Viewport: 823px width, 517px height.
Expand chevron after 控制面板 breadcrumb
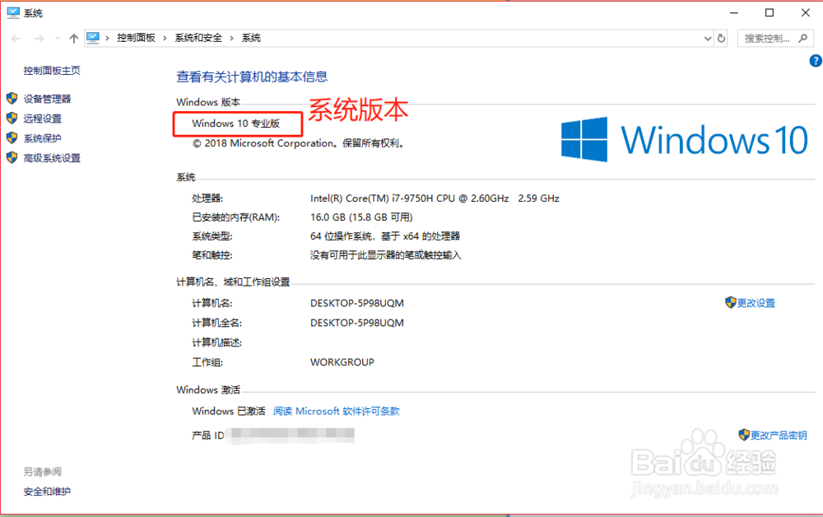tap(165, 38)
